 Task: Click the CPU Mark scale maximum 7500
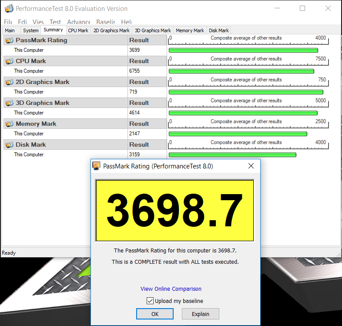(x=320, y=59)
